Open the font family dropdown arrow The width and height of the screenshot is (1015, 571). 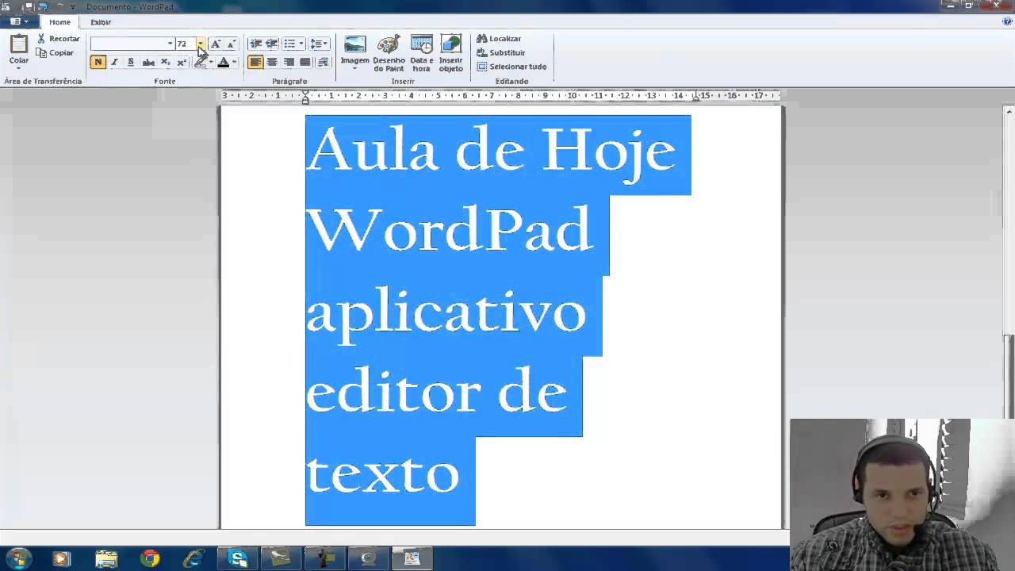click(170, 44)
